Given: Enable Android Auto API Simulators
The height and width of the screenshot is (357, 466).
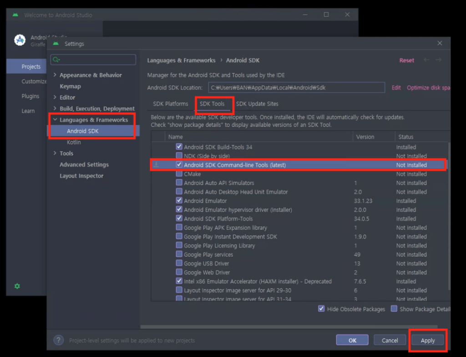Looking at the screenshot, I should (x=179, y=182).
